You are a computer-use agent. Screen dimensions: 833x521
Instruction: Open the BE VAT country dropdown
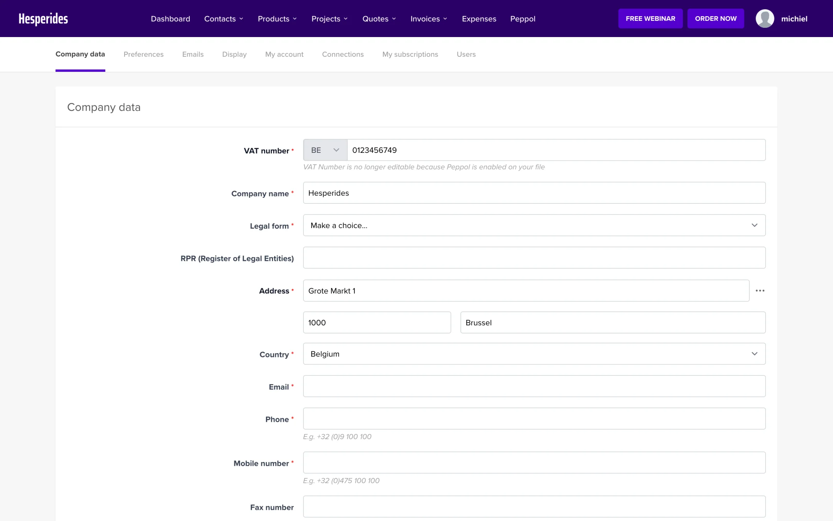pyautogui.click(x=325, y=150)
